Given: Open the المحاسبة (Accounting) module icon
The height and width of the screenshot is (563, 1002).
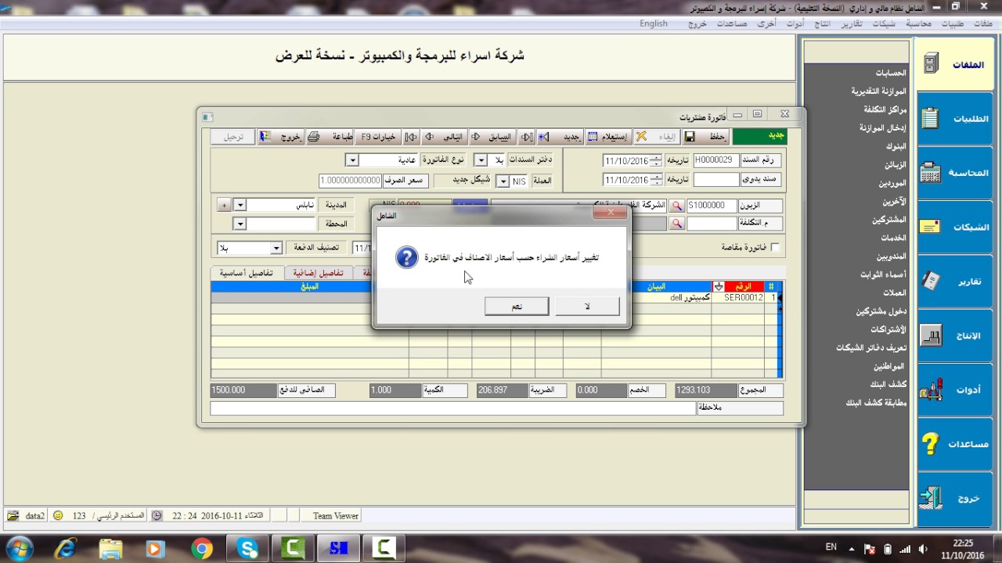Looking at the screenshot, I should click(931, 171).
